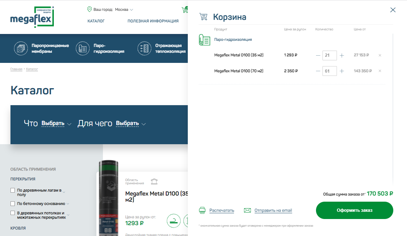Image resolution: width=407 pixels, height=236 pixels.
Task: Remove Megaflex Metal D100 (70 м2) from cart
Action: [380, 71]
